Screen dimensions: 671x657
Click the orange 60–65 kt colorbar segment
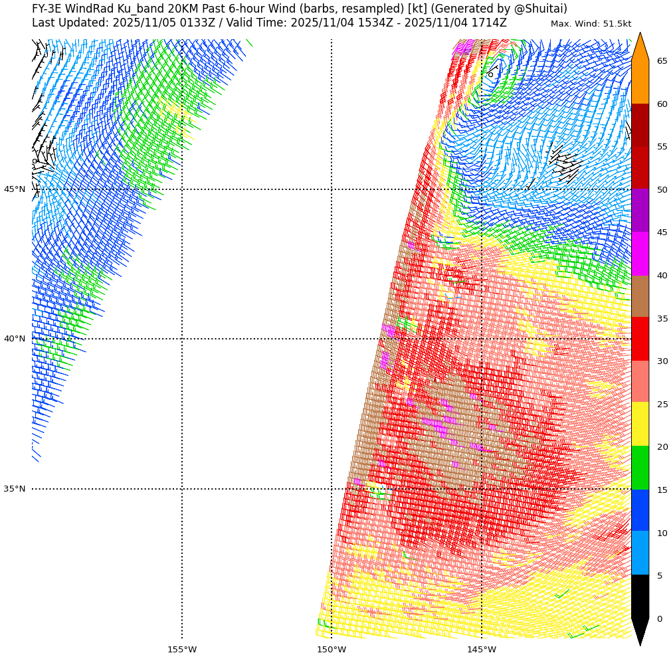tap(640, 82)
